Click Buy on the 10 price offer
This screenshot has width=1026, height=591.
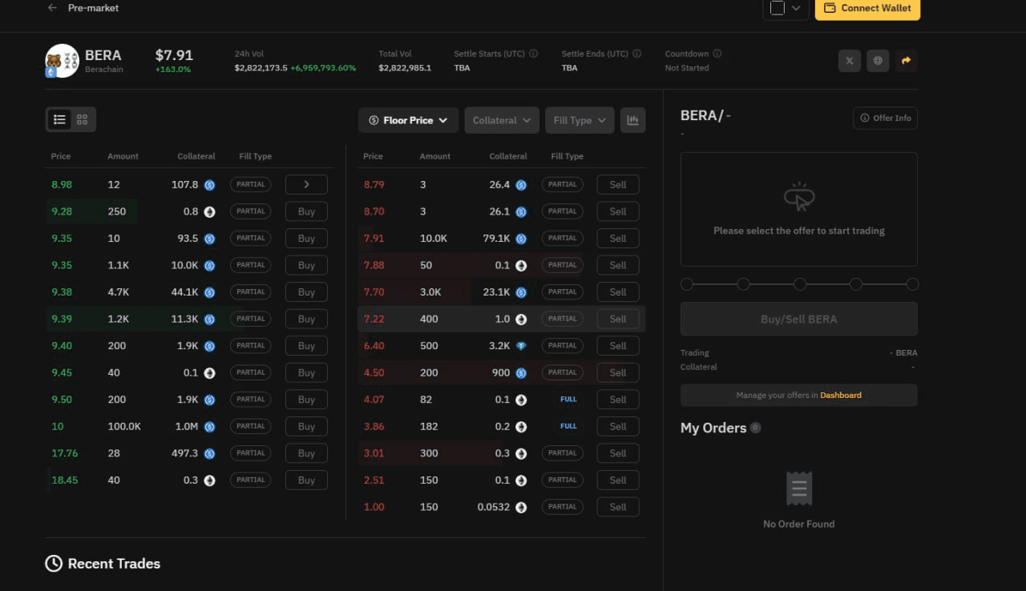[306, 426]
